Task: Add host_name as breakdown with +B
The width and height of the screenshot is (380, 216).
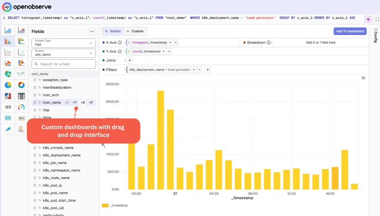Action: pyautogui.click(x=83, y=103)
